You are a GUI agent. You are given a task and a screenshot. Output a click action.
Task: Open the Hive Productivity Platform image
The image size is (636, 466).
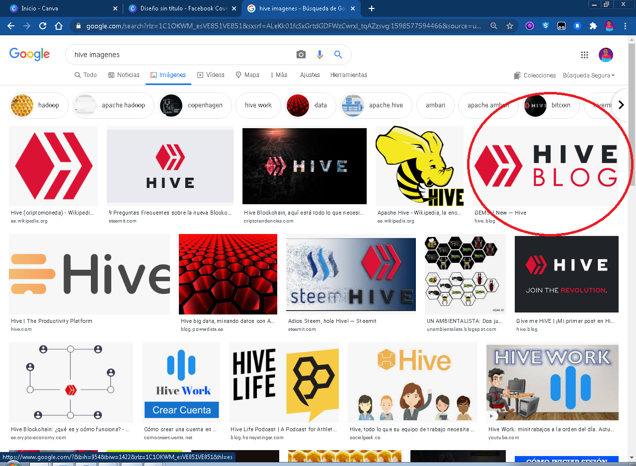[x=89, y=274]
